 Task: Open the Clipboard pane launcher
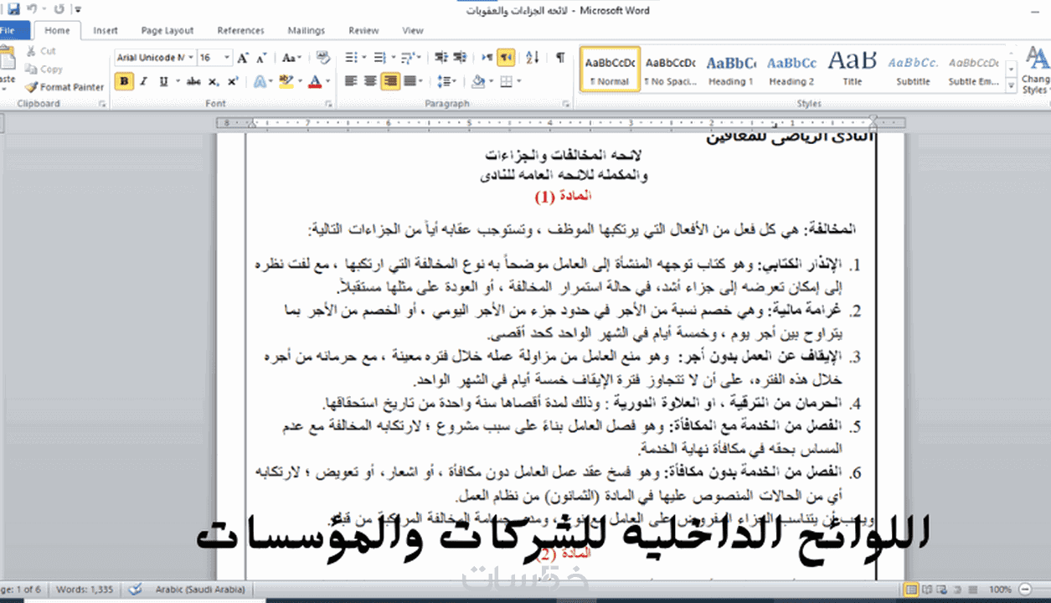(103, 104)
